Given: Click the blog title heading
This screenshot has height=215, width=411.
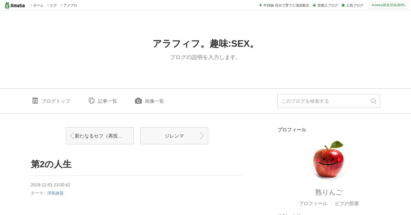Looking at the screenshot, I should point(205,44).
